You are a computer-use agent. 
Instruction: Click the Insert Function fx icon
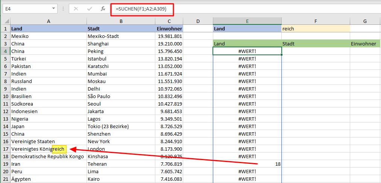tap(102, 9)
